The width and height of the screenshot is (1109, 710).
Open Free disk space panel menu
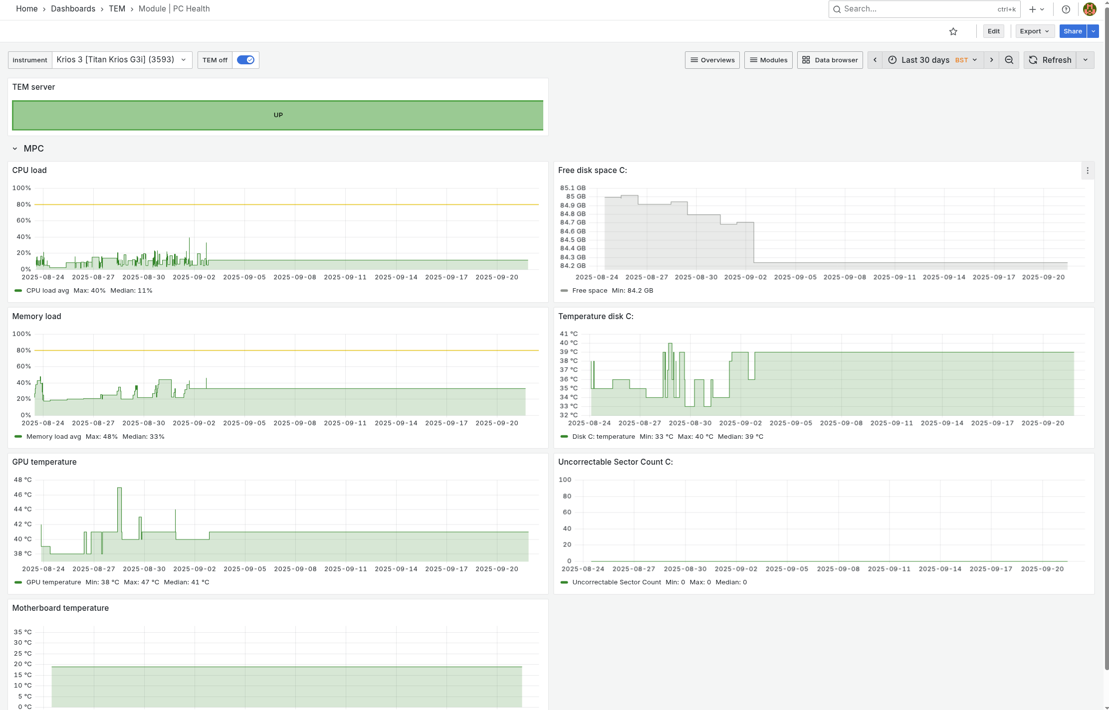pyautogui.click(x=1088, y=171)
